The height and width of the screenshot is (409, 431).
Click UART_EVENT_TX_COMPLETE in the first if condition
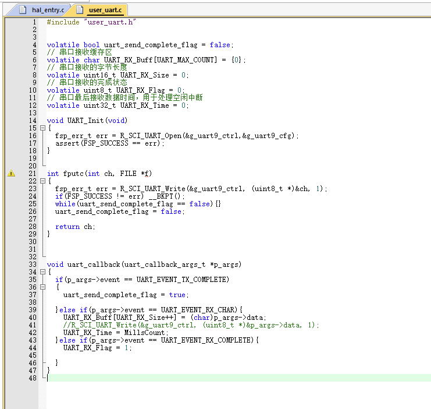point(182,280)
